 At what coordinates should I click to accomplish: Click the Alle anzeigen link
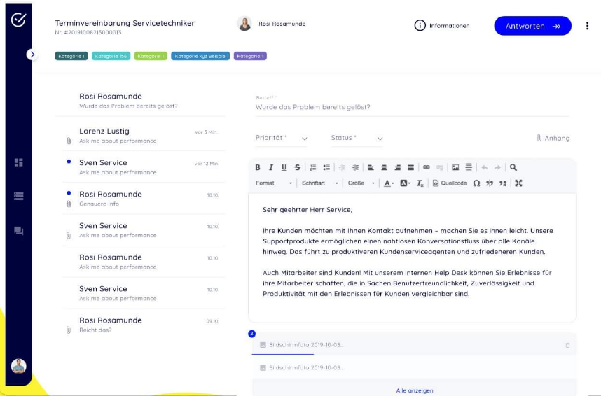pyautogui.click(x=414, y=390)
